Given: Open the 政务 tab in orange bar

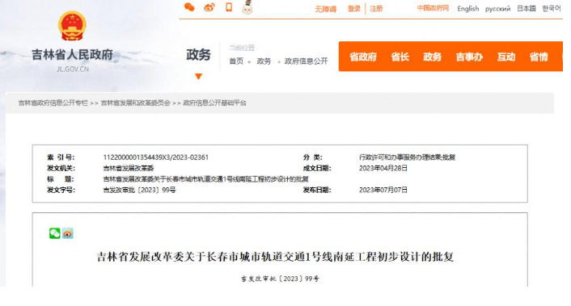Looking at the screenshot, I should [x=432, y=57].
